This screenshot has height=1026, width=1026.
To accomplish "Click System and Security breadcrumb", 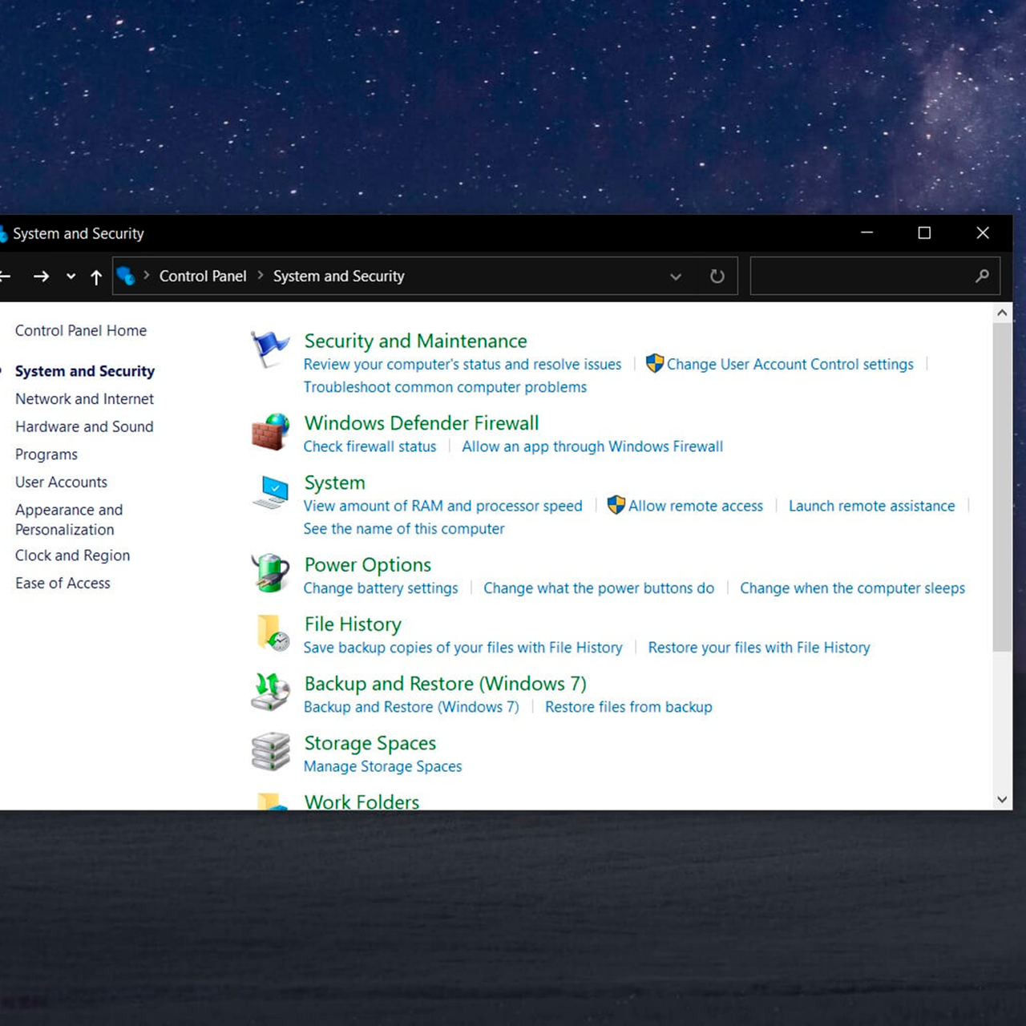I will tap(339, 276).
